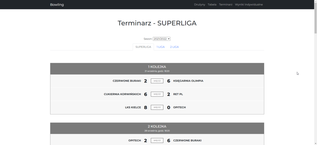Image resolution: width=317 pixels, height=145 pixels.
Task: Click the LKS KIELCE team name
Action: click(133, 107)
